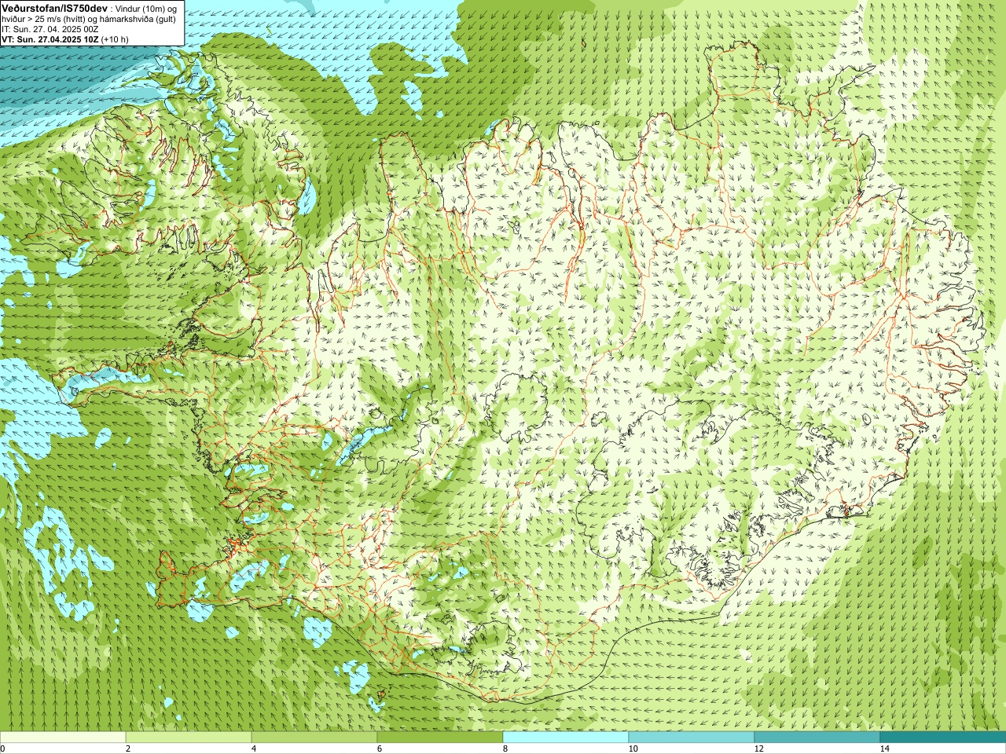Click the legend tick label '6'
This screenshot has width=1006, height=754.
pyautogui.click(x=380, y=749)
